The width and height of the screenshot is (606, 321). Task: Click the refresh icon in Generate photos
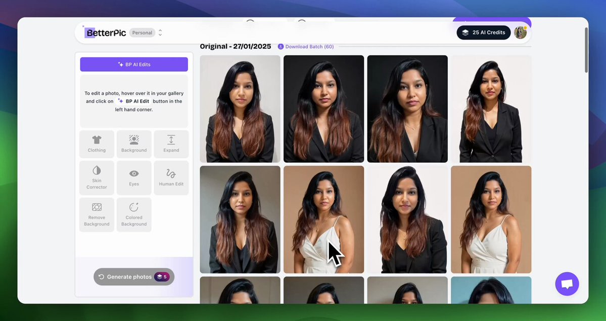(101, 277)
